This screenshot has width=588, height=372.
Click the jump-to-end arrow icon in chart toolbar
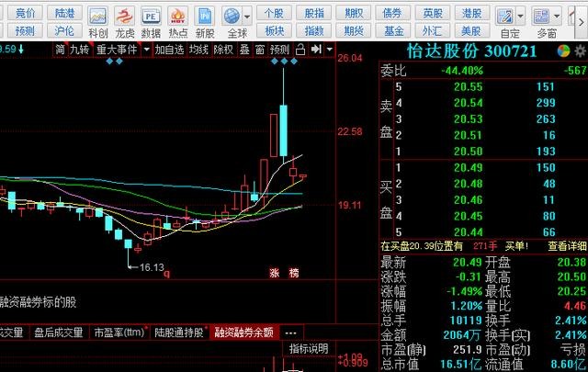[316, 49]
